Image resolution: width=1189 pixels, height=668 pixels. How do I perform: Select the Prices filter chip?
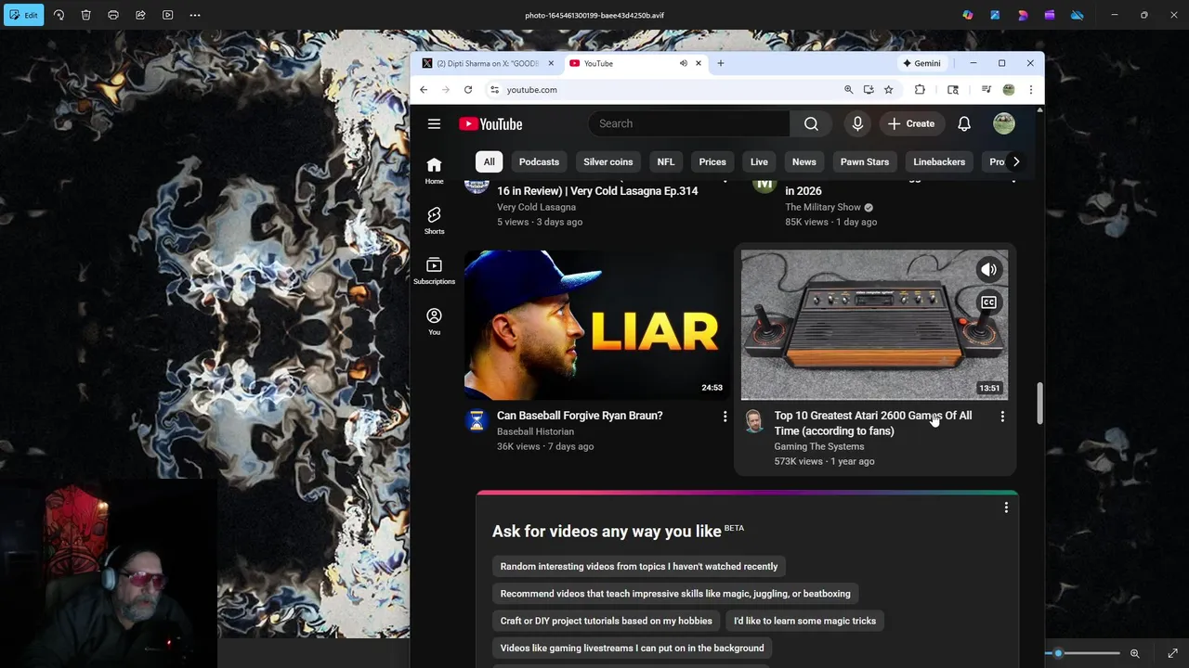coord(712,161)
